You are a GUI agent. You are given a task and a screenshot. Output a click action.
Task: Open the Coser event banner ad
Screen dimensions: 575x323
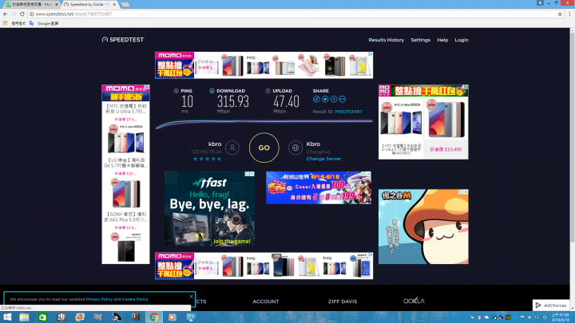(x=319, y=187)
